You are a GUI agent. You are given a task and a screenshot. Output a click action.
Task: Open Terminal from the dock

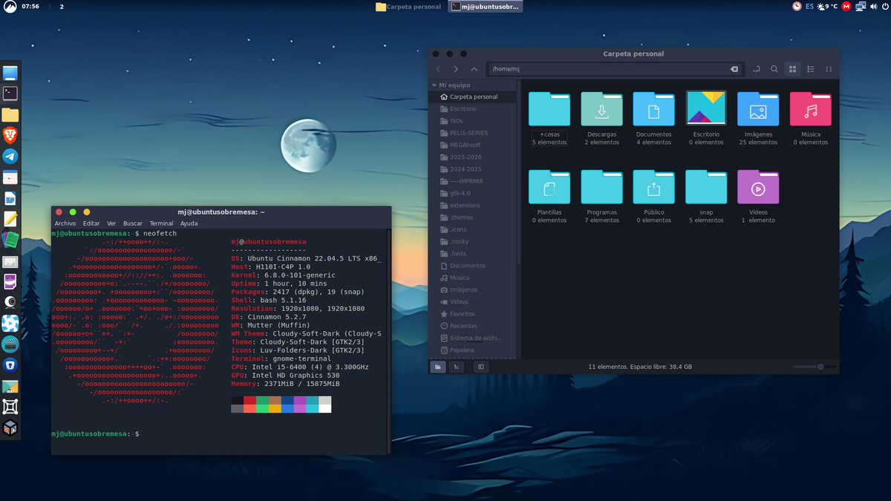(10, 94)
